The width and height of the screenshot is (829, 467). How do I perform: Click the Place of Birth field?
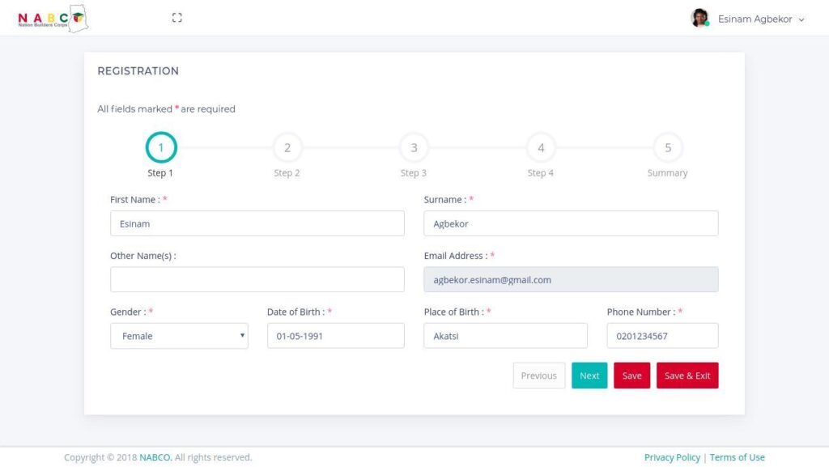(x=505, y=336)
